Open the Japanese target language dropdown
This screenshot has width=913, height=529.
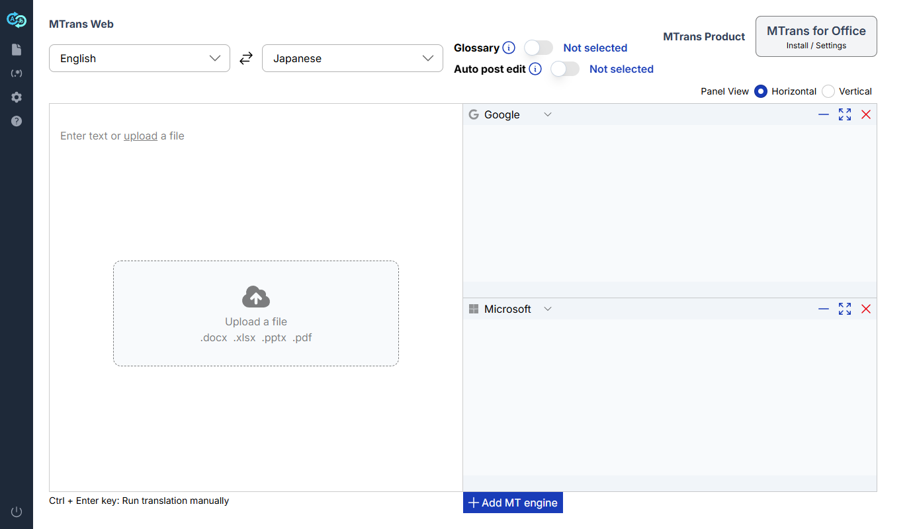click(x=353, y=58)
